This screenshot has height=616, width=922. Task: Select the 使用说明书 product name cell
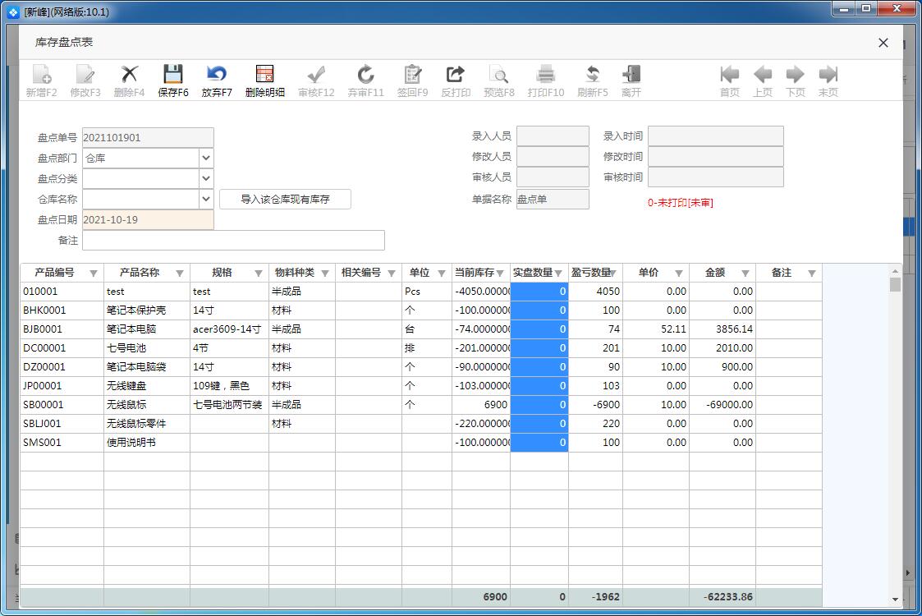(x=147, y=442)
